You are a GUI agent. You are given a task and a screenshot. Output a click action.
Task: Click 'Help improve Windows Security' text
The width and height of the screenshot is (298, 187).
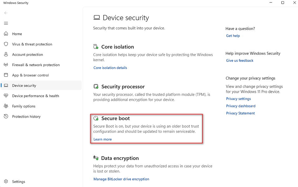(x=253, y=54)
